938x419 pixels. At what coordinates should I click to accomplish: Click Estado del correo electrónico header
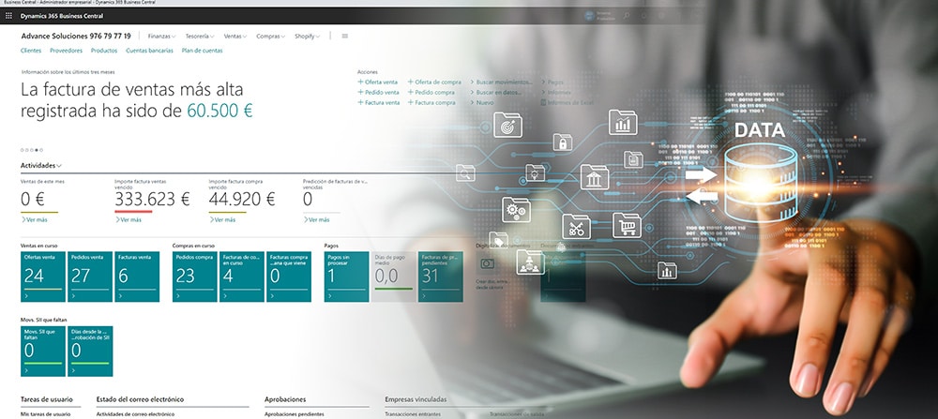pos(140,399)
